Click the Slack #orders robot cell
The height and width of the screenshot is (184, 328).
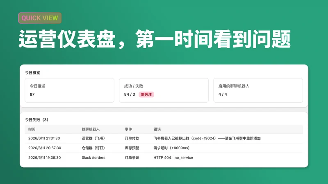click(93, 157)
